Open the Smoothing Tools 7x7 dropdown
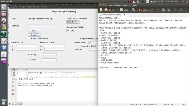 70,31
